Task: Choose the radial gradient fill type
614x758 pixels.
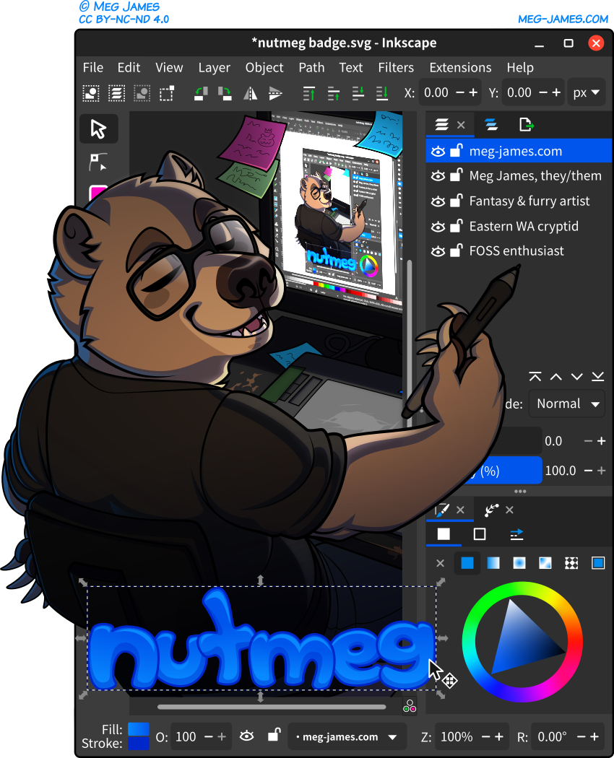Action: coord(519,563)
